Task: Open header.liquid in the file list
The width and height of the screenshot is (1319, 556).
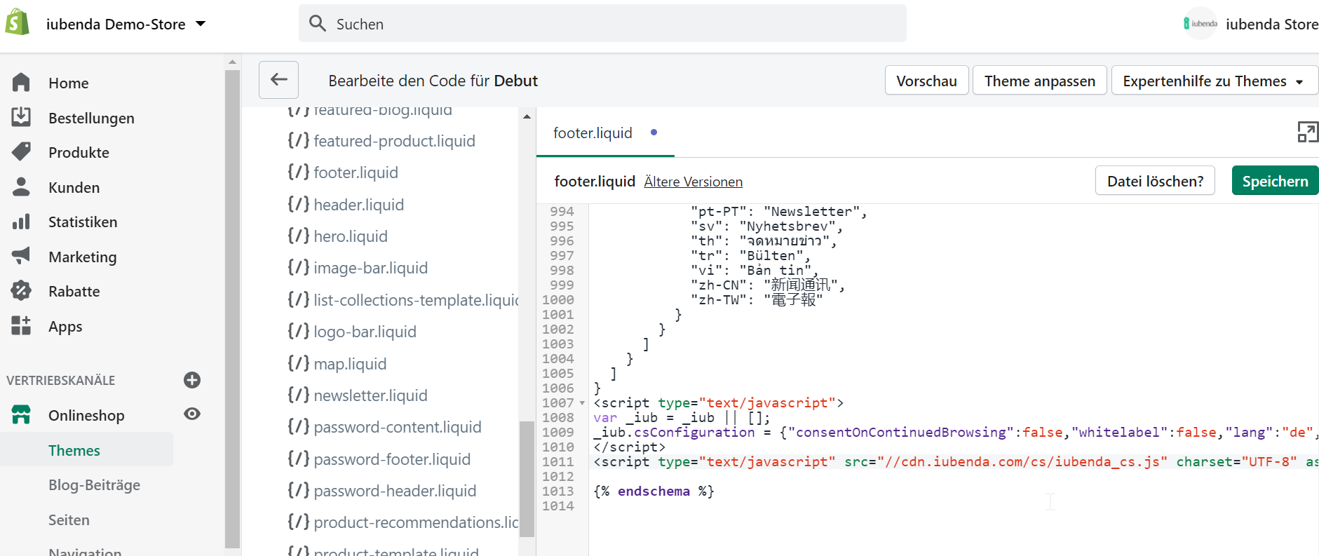Action: [x=358, y=205]
